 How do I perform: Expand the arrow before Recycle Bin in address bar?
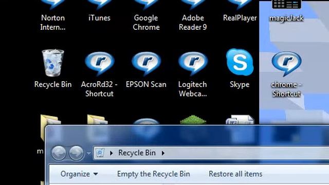pyautogui.click(x=111, y=153)
